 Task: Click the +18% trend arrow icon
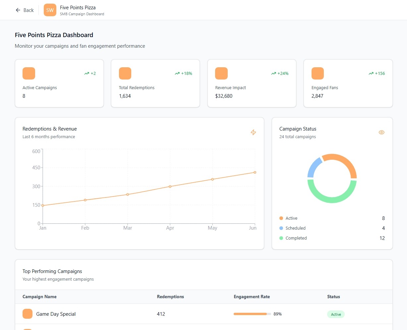177,74
